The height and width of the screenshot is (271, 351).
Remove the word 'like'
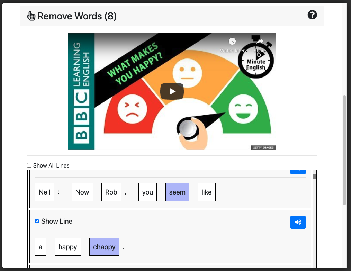coord(207,192)
